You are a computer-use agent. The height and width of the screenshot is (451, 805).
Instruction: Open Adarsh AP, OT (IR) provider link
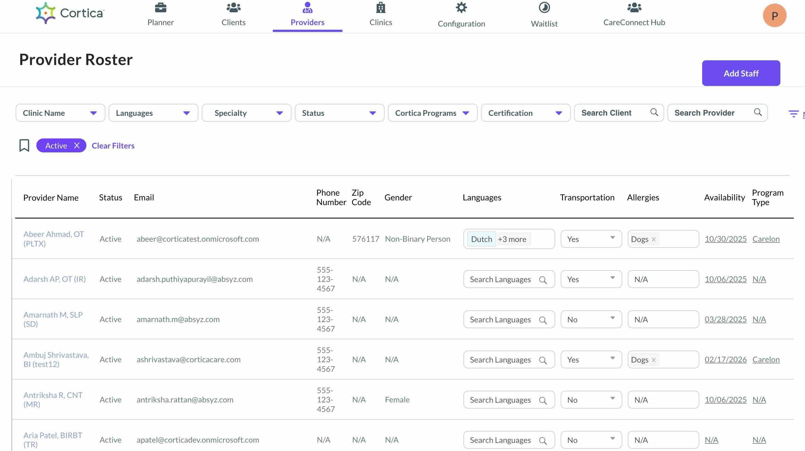click(55, 279)
